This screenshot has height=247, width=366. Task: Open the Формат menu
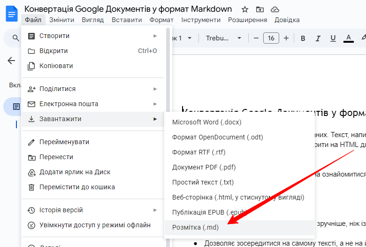pyautogui.click(x=161, y=20)
